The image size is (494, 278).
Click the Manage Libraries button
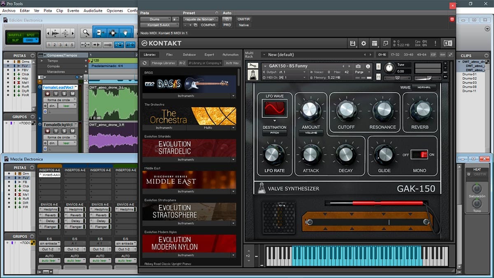coord(163,63)
